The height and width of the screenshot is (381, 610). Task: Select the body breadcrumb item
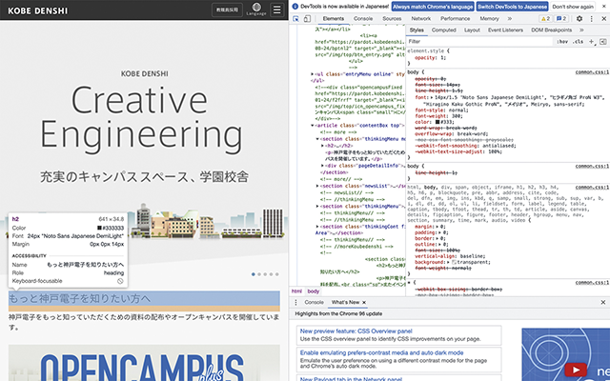(x=314, y=291)
